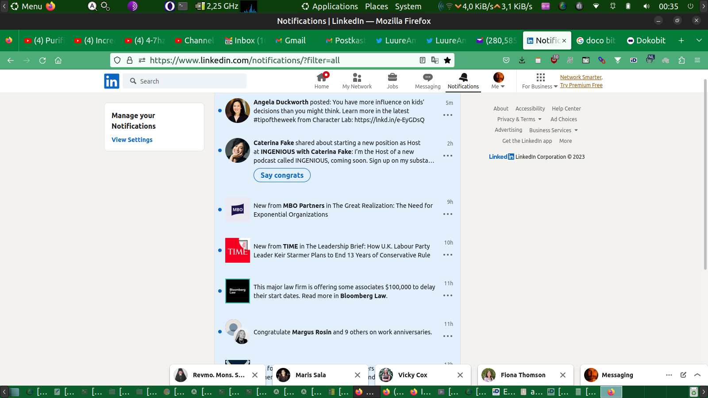The image size is (708, 398).
Task: Go to the Firefox home page
Action: point(58,60)
